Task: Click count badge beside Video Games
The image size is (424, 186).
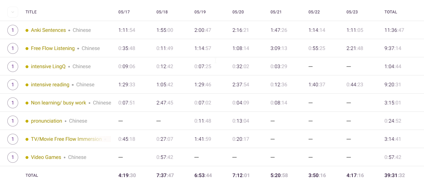Action: (13, 157)
